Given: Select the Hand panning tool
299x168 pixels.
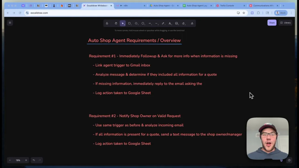Looking at the screenshot, I should pos(116,24).
